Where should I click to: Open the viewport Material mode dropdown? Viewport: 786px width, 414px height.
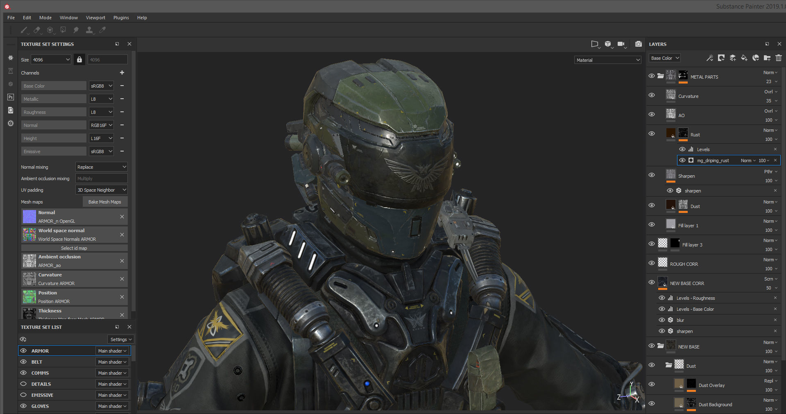tap(608, 60)
